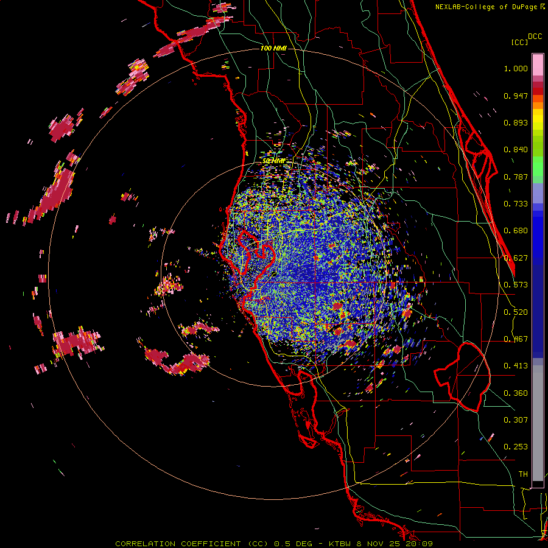
Task: Select the 0.360 legend value
Action: pos(516,393)
